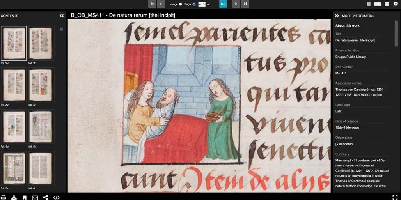This screenshot has height=200, width=401.
Task: Click the share icon
Action: 46,197
